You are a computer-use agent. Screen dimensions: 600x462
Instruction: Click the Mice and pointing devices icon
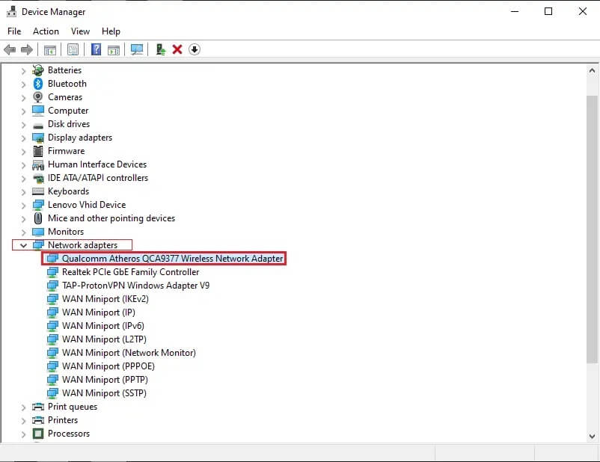point(38,218)
